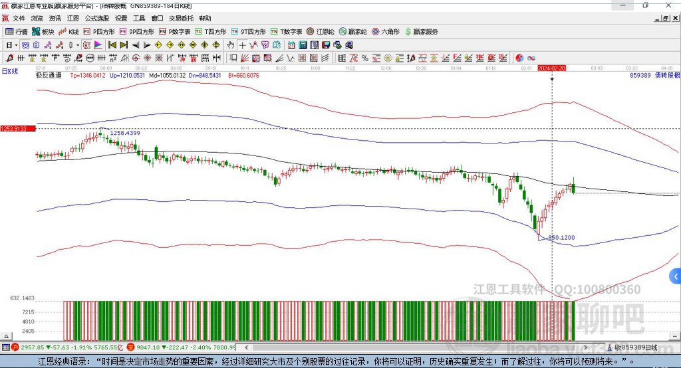Select the 2024-02-20 date marker
681x368 pixels.
551,68
